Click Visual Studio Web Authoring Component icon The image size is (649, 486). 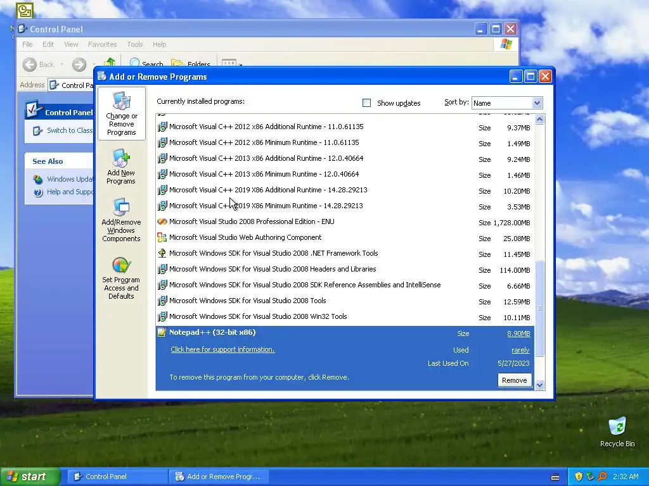pos(162,237)
